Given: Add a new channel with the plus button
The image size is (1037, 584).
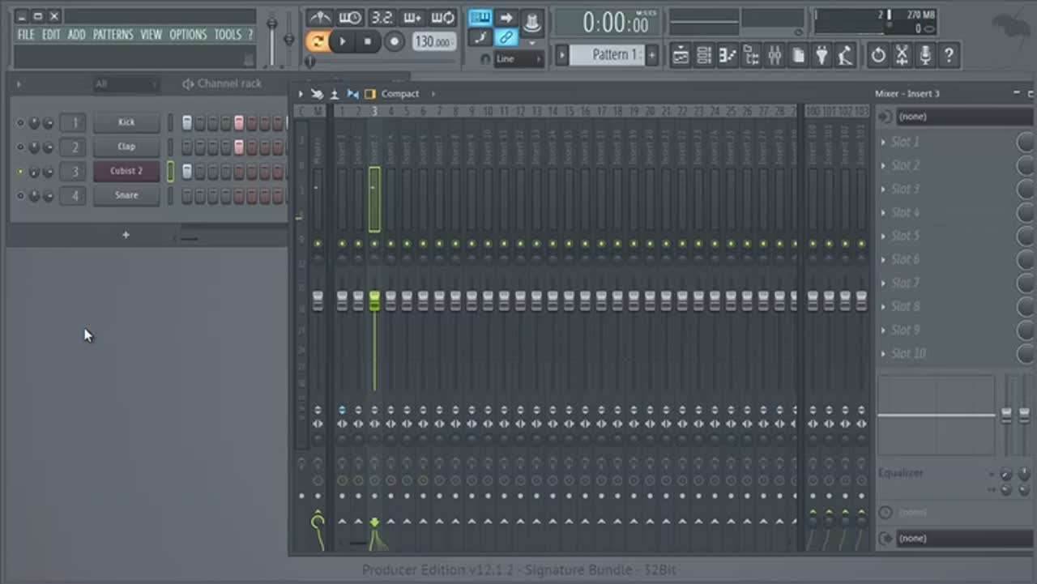Looking at the screenshot, I should (x=126, y=235).
